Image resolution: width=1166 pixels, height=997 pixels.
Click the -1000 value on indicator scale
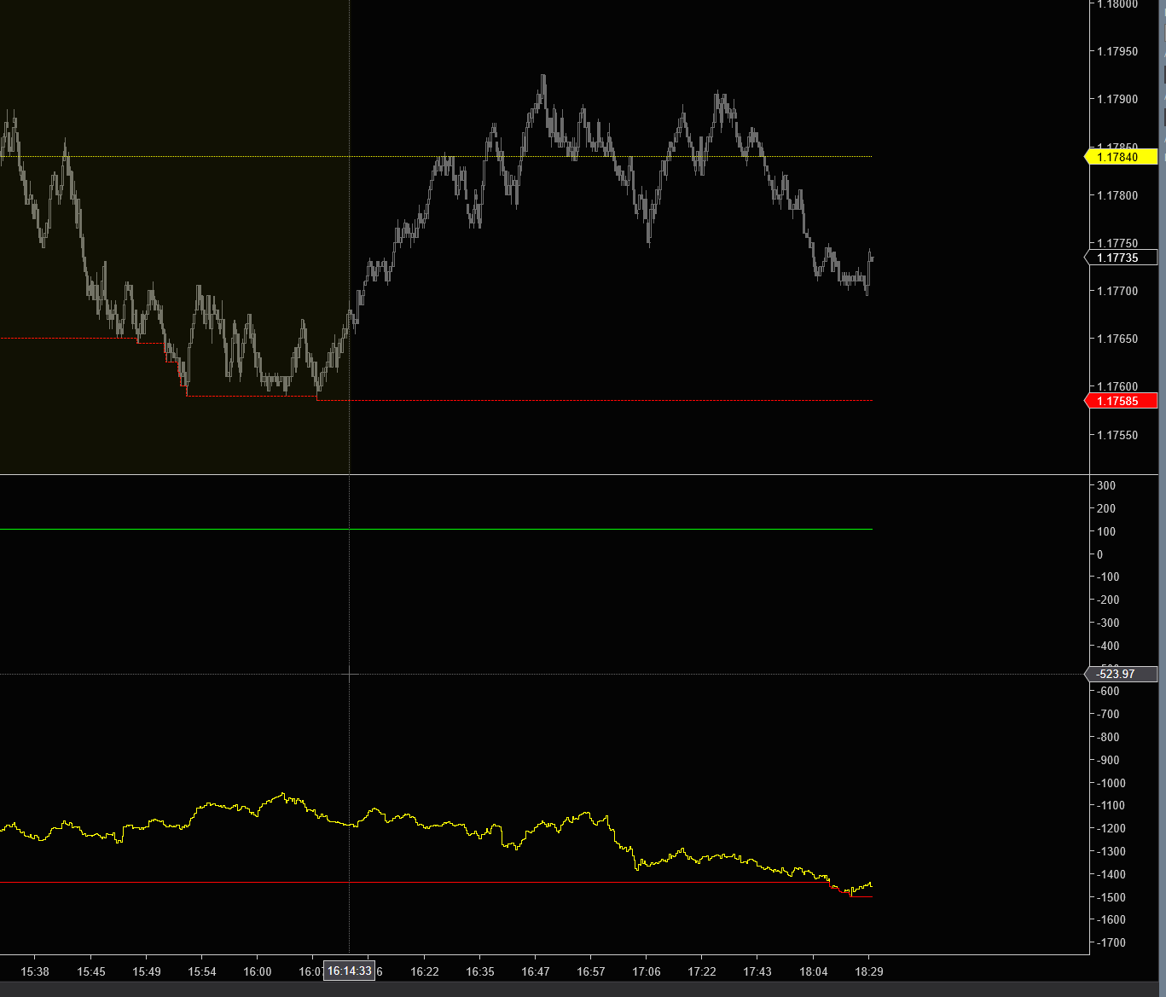[x=1111, y=783]
